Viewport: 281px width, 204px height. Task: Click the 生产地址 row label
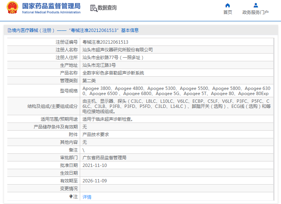pyautogui.click(x=69, y=65)
